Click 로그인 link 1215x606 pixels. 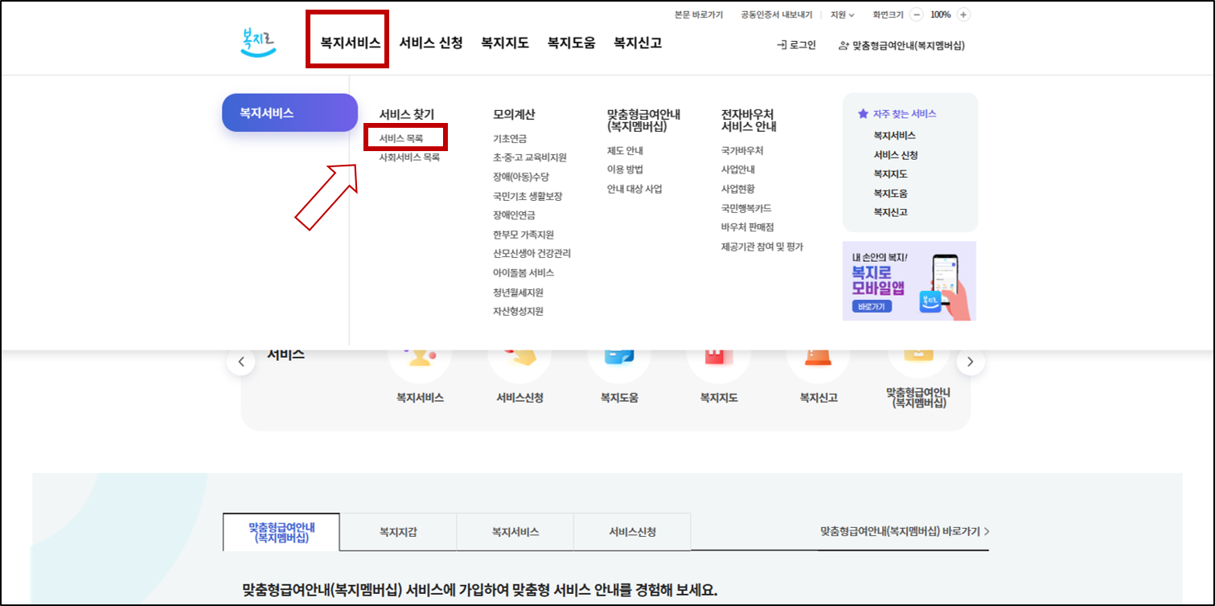click(x=796, y=45)
